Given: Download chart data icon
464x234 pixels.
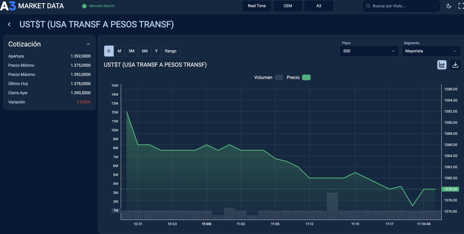Looking at the screenshot, I should point(455,65).
